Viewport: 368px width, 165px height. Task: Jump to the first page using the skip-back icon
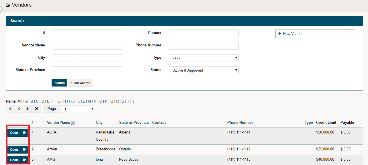point(10,109)
